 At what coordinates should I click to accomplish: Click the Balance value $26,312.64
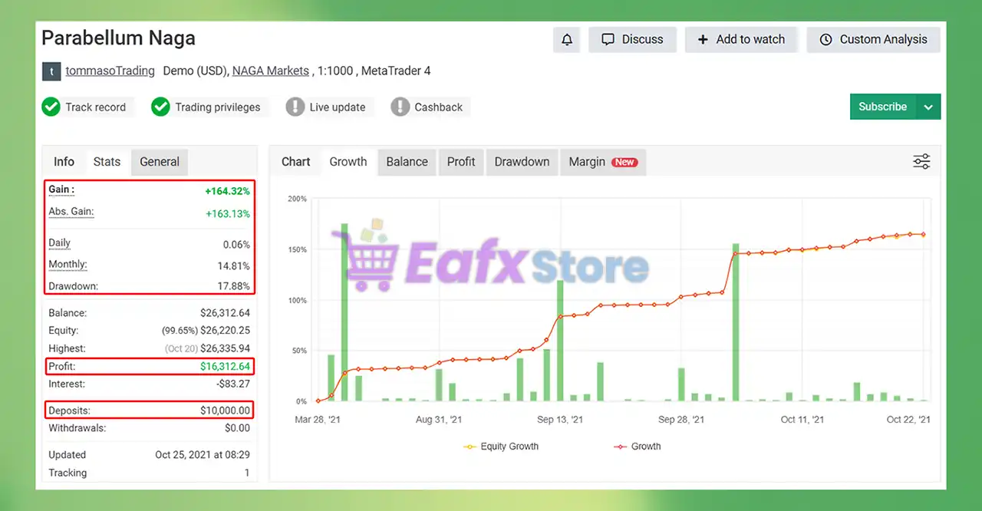click(x=225, y=313)
